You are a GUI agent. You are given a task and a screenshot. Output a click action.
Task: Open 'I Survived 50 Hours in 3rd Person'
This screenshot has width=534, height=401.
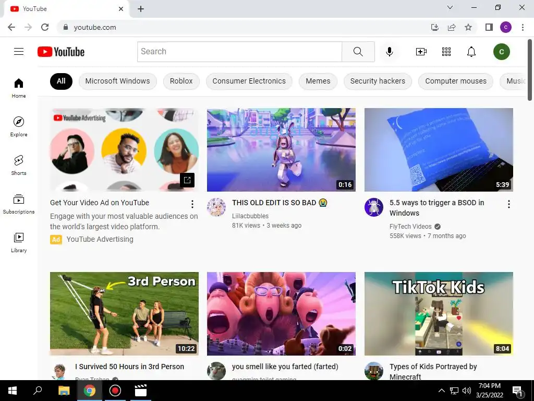coord(130,367)
